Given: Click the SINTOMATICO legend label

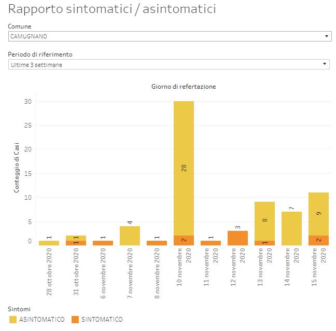Looking at the screenshot, I should coord(102,320).
